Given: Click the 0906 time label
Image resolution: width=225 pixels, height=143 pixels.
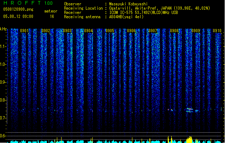Looking at the screenshot, I should (131, 31).
